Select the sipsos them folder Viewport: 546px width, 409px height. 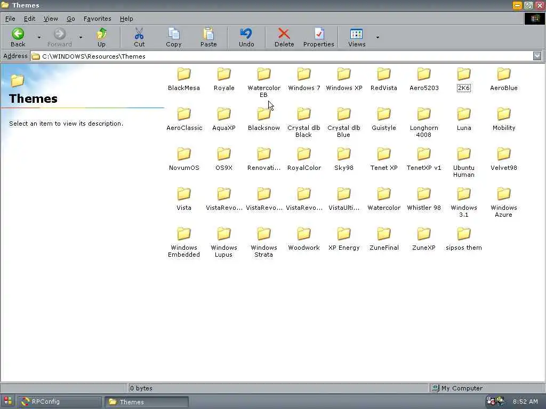click(x=464, y=239)
